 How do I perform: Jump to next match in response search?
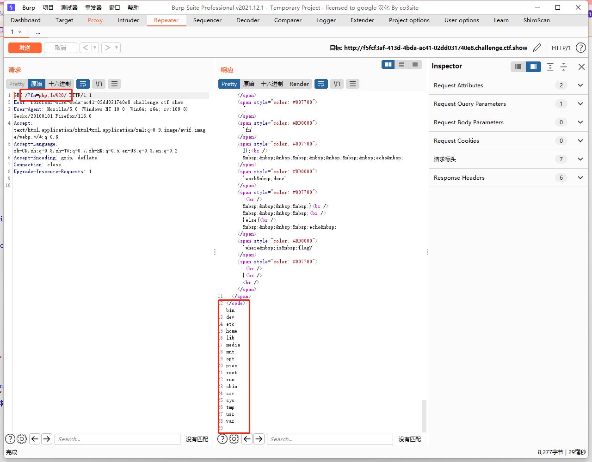pos(259,439)
